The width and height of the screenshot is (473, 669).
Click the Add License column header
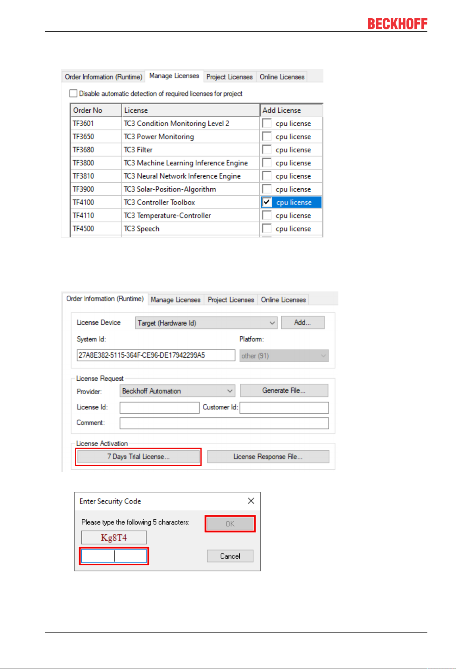pyautogui.click(x=291, y=110)
